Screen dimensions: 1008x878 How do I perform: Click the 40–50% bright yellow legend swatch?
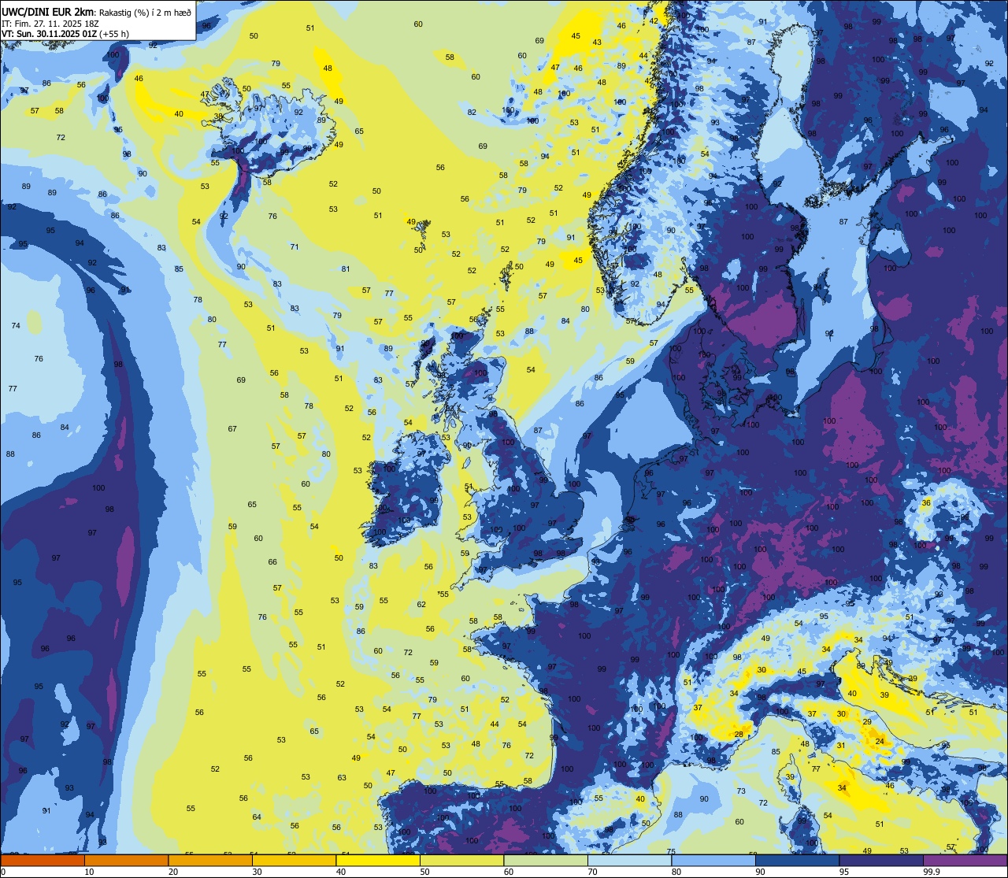[378, 860]
